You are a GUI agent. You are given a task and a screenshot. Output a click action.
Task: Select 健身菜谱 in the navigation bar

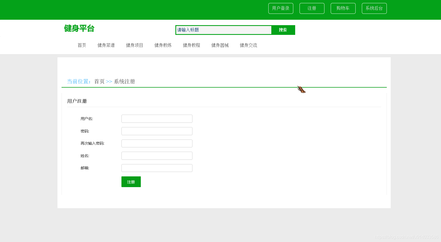click(106, 45)
